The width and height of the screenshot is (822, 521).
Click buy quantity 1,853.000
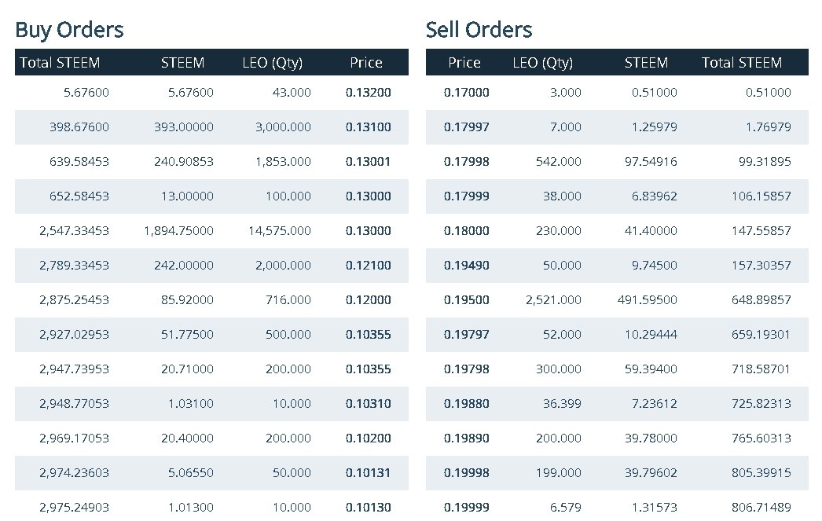pos(283,162)
